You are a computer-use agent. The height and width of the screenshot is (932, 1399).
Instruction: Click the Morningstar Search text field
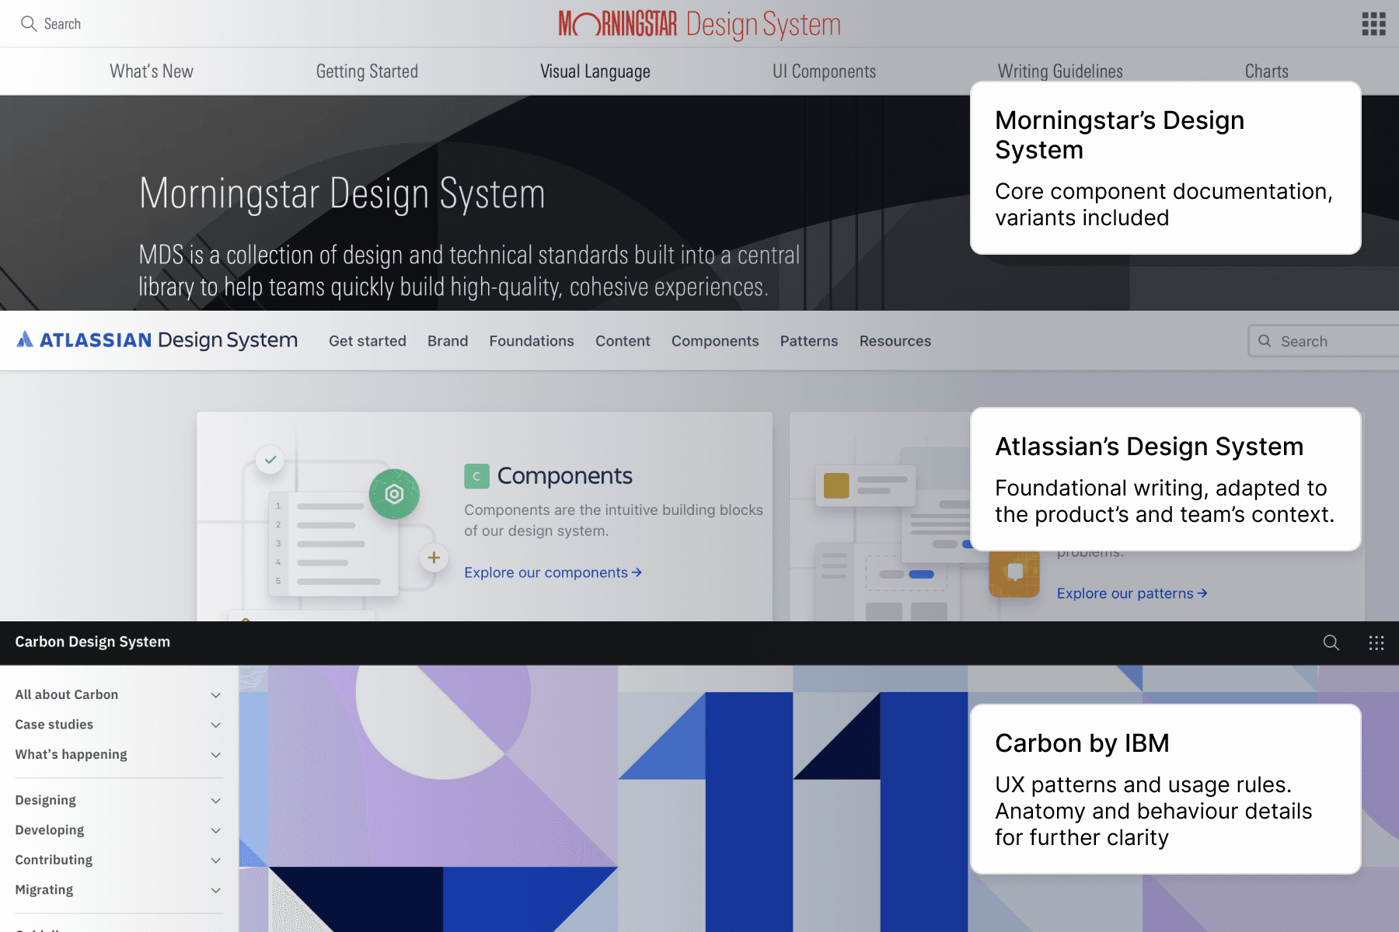coord(62,24)
